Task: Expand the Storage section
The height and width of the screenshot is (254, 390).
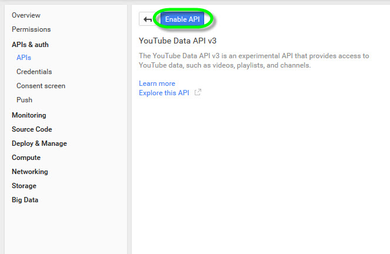Action: click(x=24, y=186)
